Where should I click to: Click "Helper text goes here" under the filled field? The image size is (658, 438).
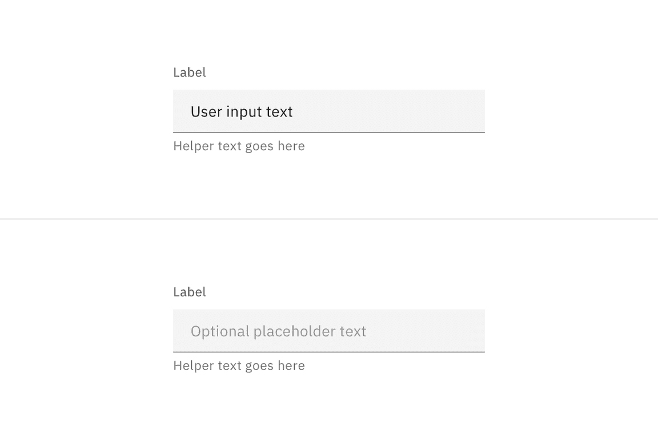[239, 146]
